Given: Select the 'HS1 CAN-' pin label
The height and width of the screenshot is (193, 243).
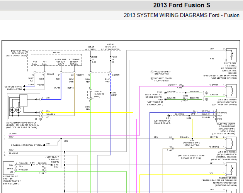Looking at the screenshot, I should tap(44, 63).
